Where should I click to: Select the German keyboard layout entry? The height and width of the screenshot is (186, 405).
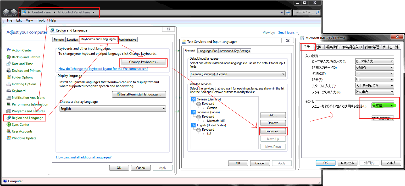tap(212, 108)
